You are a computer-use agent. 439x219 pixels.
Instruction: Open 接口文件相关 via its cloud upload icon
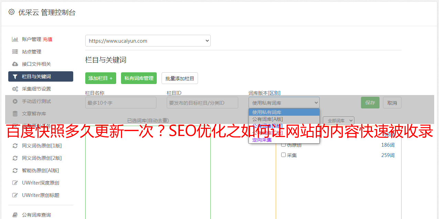click(15, 64)
